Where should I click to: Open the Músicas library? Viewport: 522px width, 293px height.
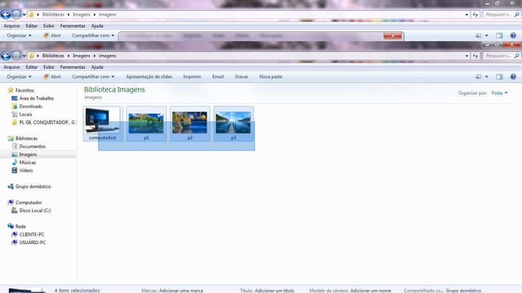tap(28, 162)
